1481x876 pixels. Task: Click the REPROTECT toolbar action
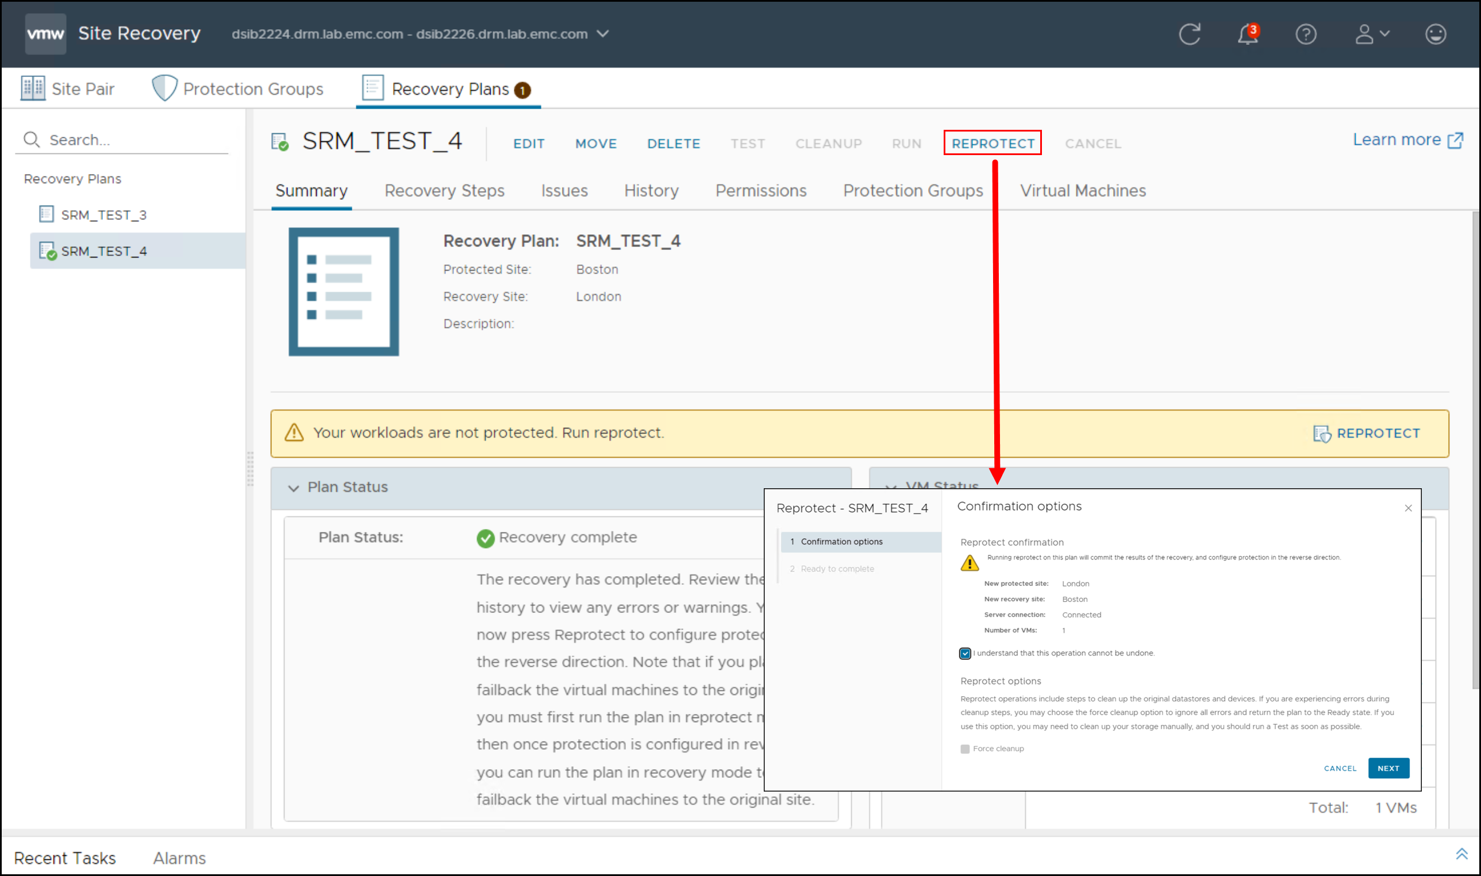tap(993, 144)
